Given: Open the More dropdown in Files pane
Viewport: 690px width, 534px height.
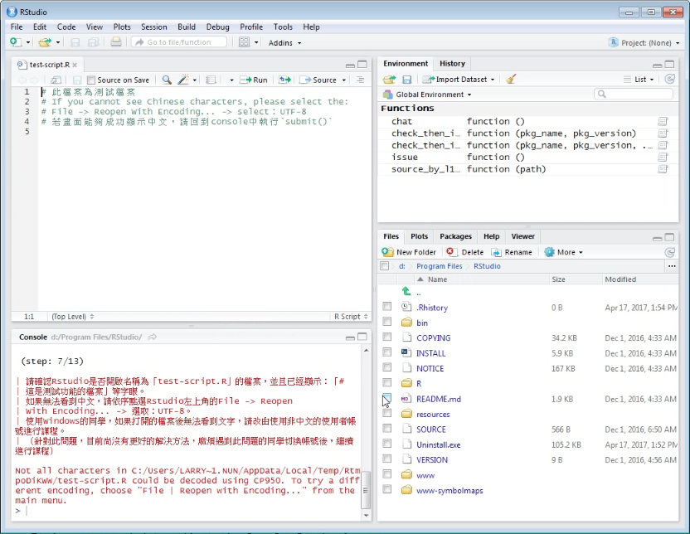Looking at the screenshot, I should [564, 252].
